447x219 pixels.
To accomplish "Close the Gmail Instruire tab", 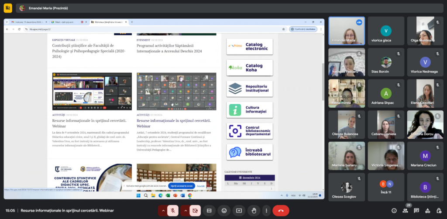I will pos(46,22).
